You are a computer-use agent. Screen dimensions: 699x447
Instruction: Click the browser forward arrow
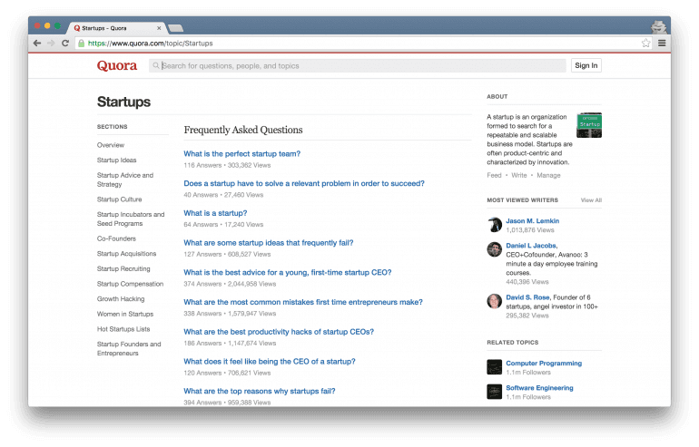51,44
